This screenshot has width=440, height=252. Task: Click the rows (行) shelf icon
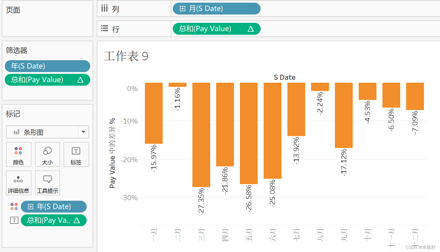(105, 29)
